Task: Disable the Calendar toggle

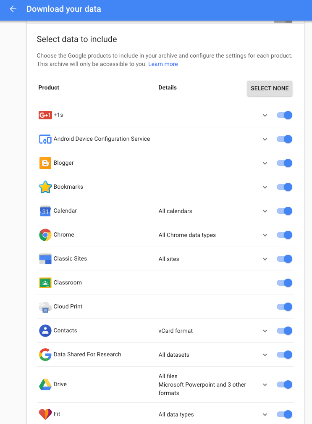Action: 284,211
